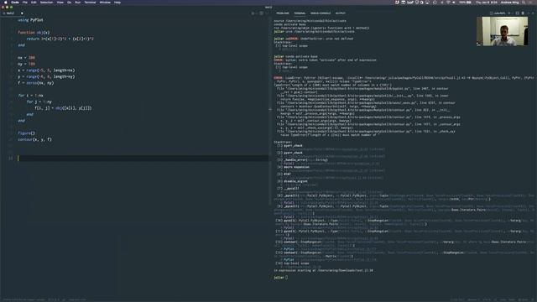The height and width of the screenshot is (302, 537).
Task: Kill the terminal with trash icon
Action: [523, 13]
